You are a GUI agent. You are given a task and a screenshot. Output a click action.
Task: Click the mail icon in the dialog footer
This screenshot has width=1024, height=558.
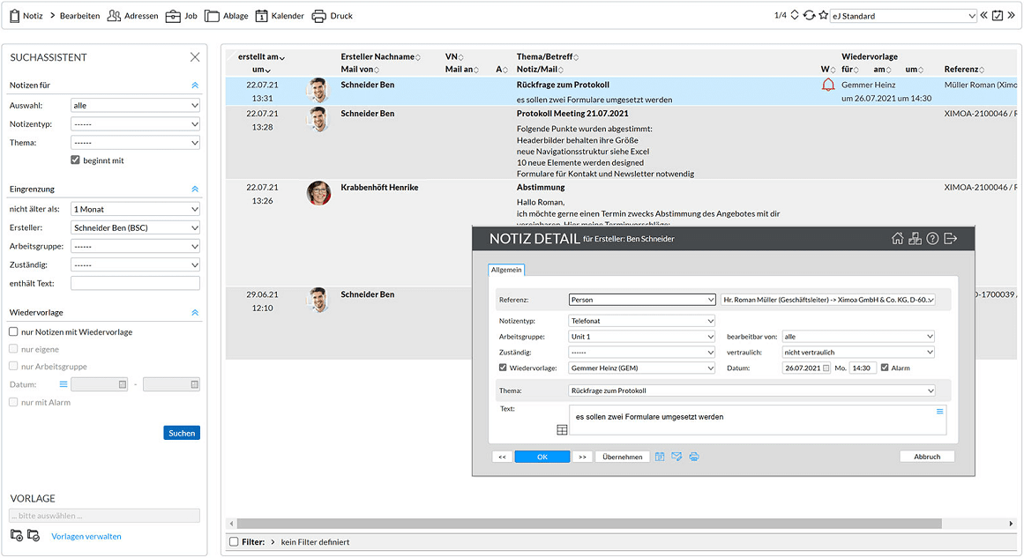676,457
